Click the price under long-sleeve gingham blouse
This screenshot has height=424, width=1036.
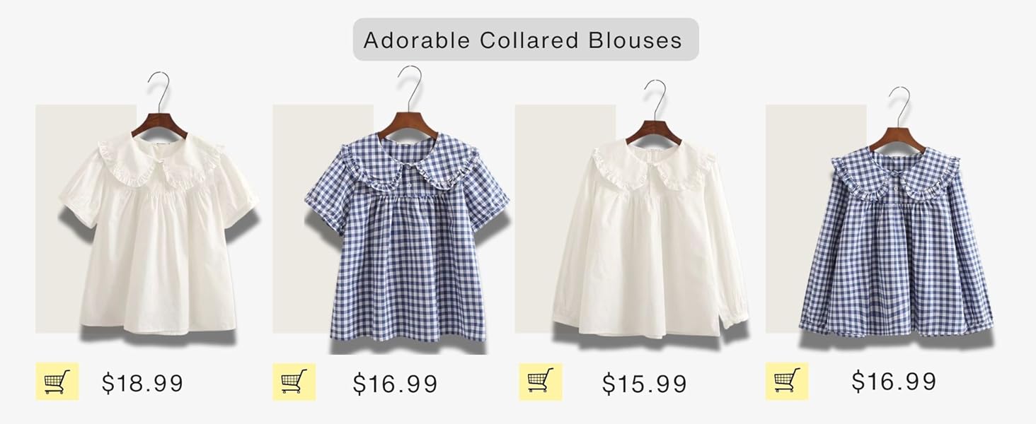tap(894, 381)
